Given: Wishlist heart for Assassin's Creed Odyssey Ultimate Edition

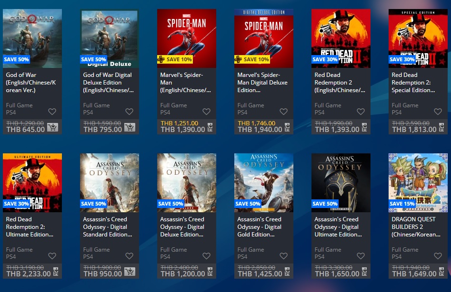Looking at the screenshot, I should (361, 256).
